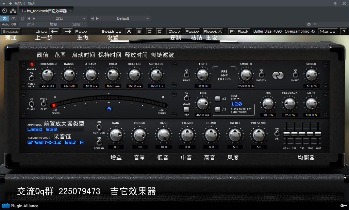Click the automation mode clock icon
Image resolution: width=349 pixels, height=210 pixels.
point(4,11)
